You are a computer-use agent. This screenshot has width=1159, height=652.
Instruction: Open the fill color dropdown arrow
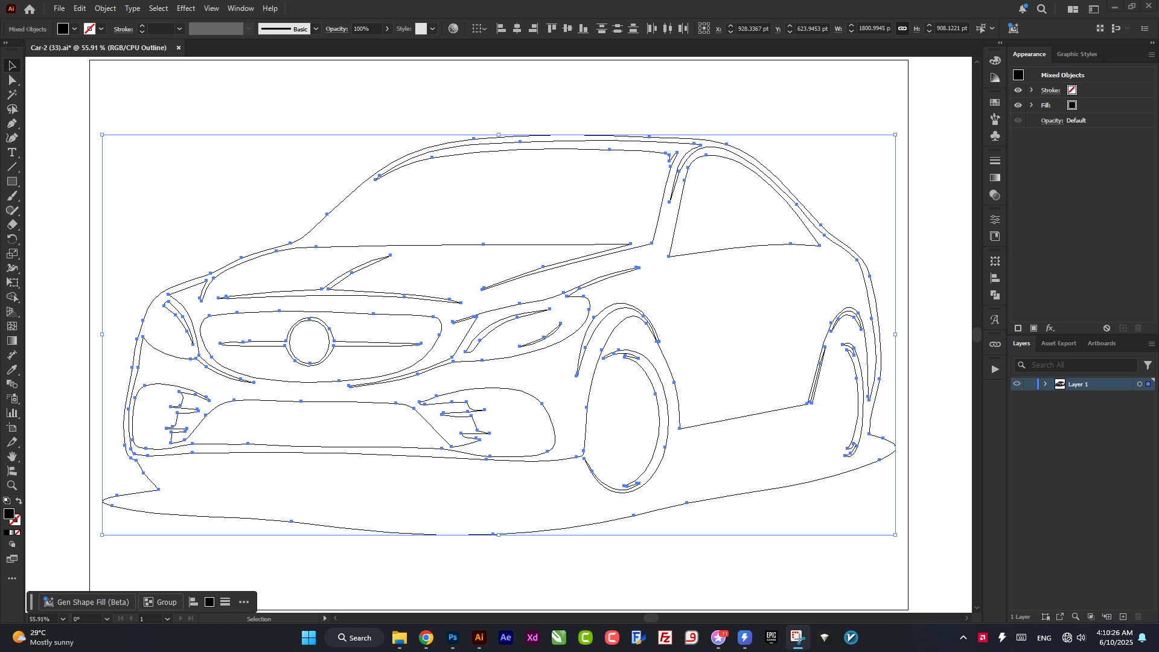74,28
